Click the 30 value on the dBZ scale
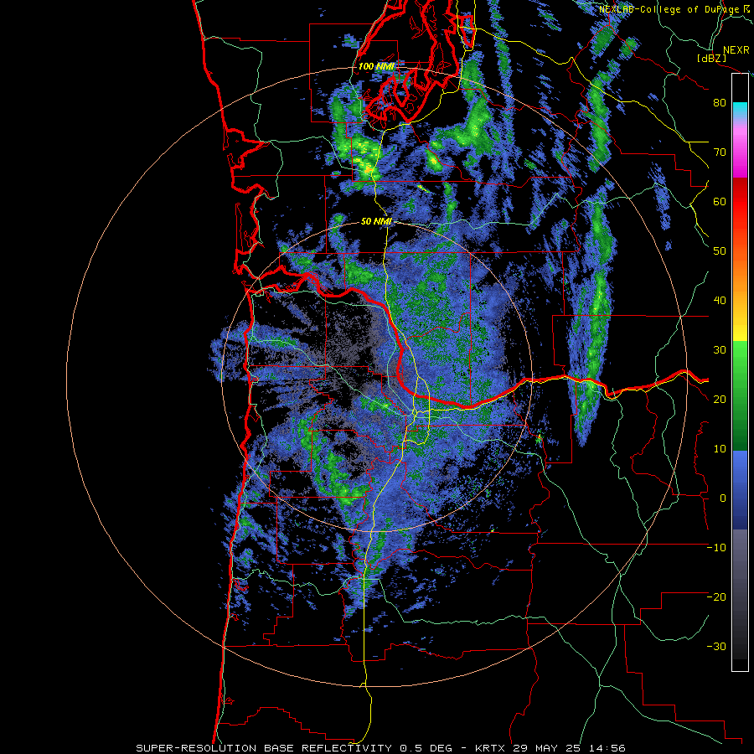754x754 pixels. click(720, 349)
